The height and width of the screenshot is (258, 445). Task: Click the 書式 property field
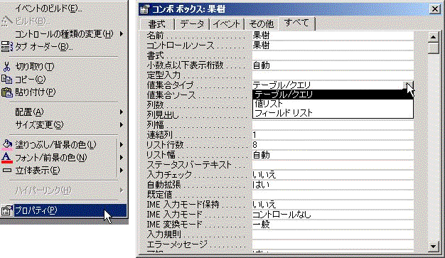pyautogui.click(x=333, y=55)
